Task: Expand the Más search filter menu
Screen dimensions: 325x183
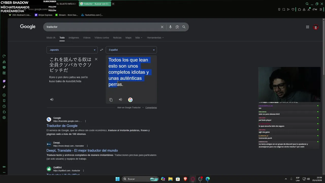Action: [x=139, y=38]
